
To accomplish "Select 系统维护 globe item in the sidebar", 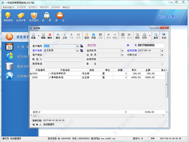I will tap(15, 76).
